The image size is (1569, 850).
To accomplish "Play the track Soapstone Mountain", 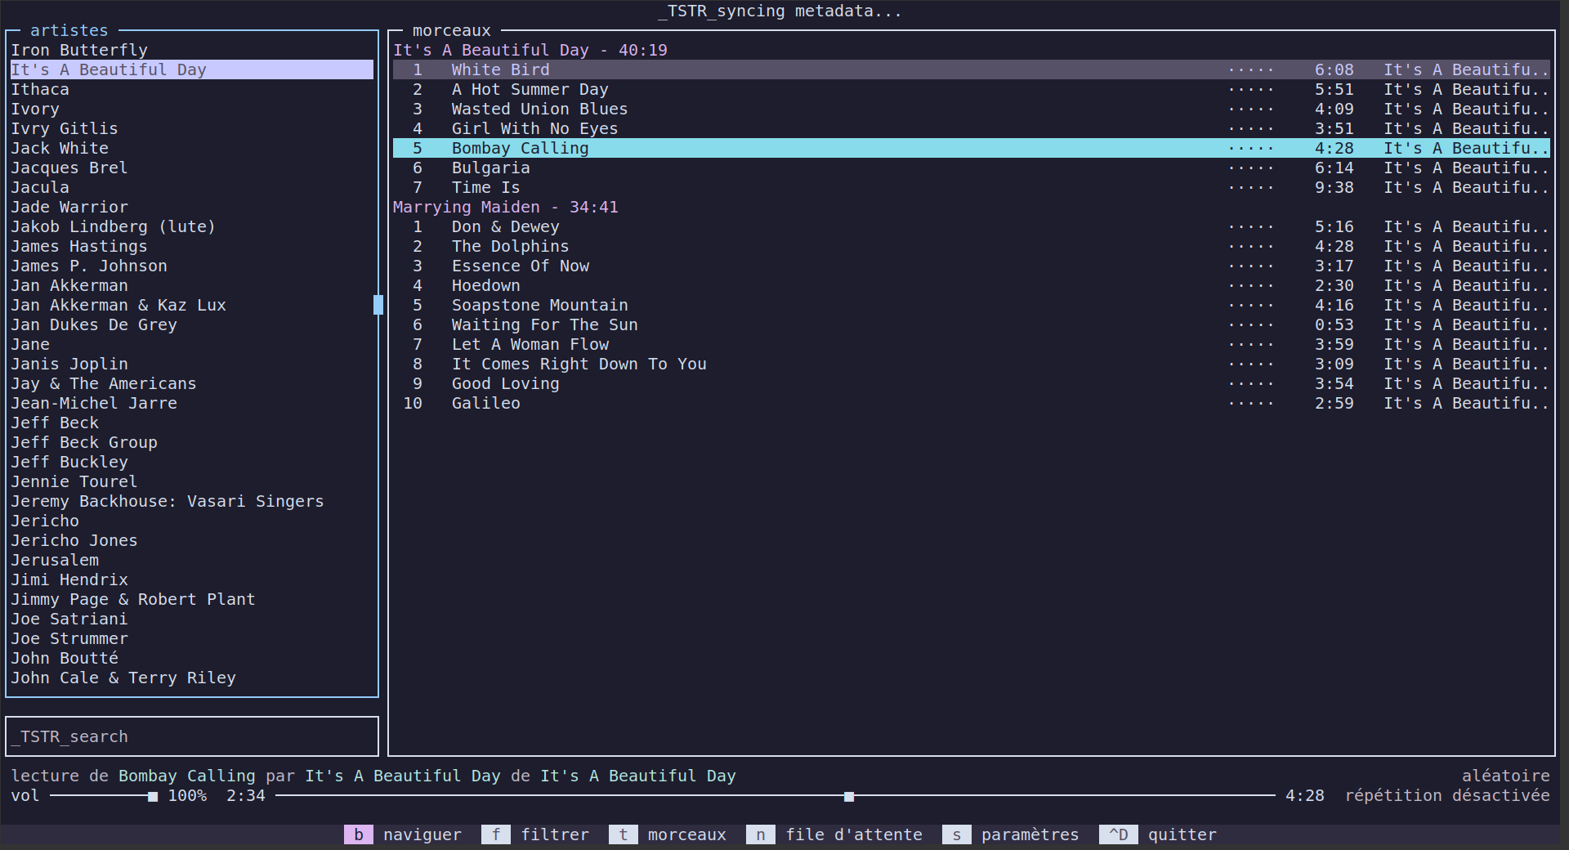I will pos(539,306).
